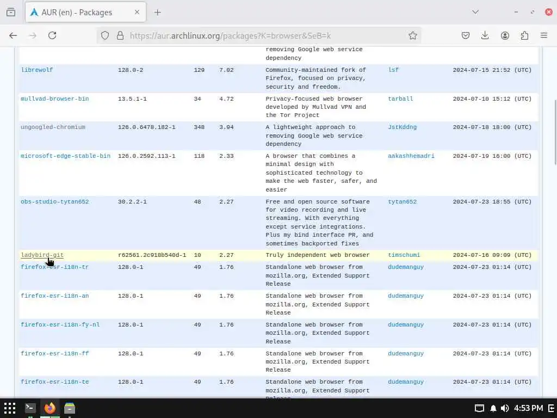Open the downloads panel
The width and height of the screenshot is (557, 418).
point(485,35)
